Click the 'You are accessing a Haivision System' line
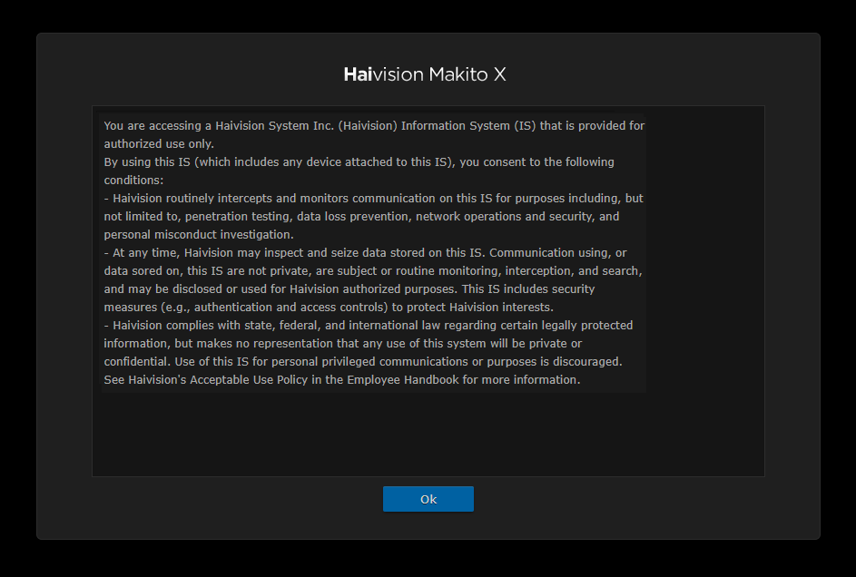This screenshot has height=577, width=856. pyautogui.click(x=374, y=125)
